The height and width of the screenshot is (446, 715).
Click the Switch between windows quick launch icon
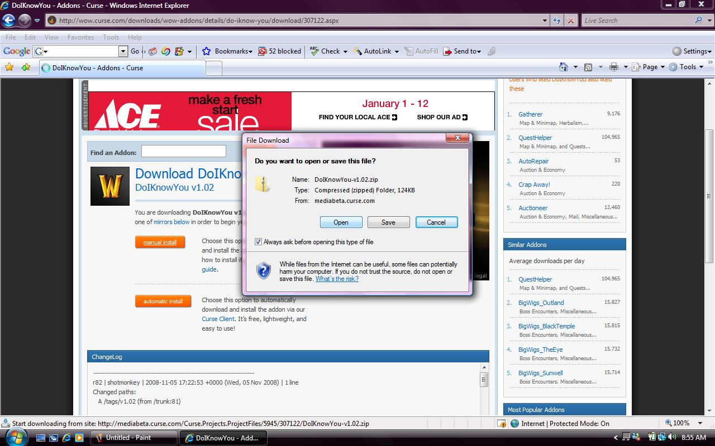coord(53,438)
